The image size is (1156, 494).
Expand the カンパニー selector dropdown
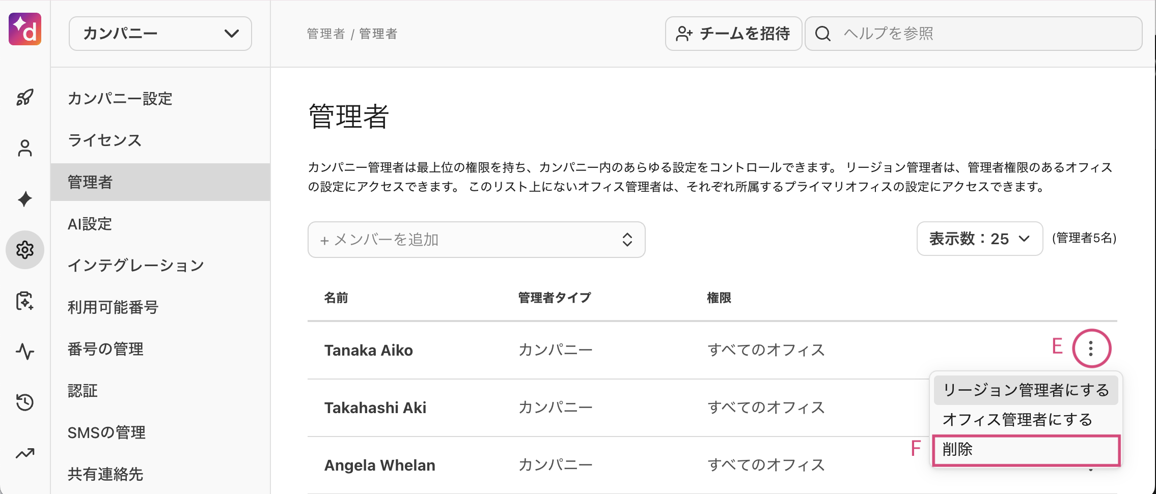[x=160, y=34]
